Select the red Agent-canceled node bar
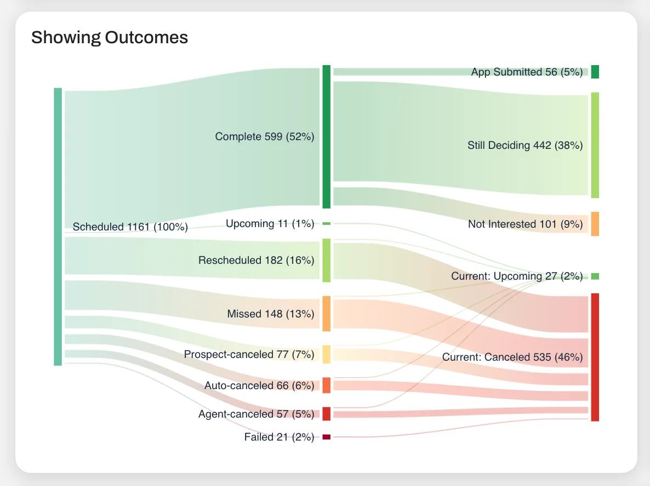The width and height of the screenshot is (650, 486). pos(326,414)
